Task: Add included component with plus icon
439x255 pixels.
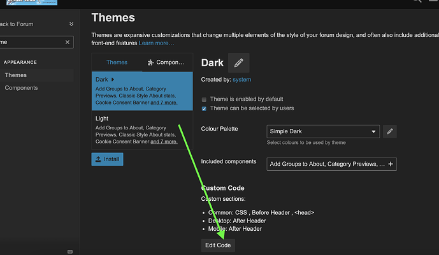Action: [x=391, y=164]
